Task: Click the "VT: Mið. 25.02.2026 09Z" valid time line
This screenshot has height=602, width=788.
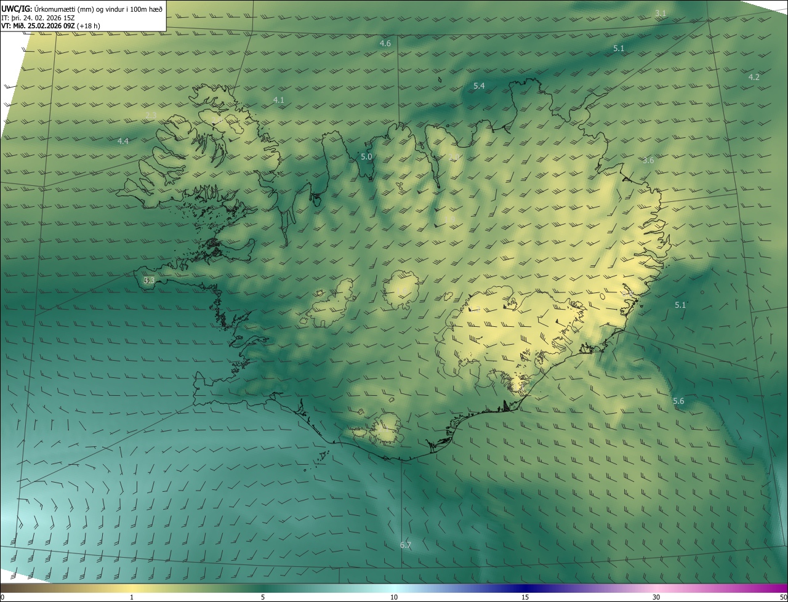Action: 51,27
